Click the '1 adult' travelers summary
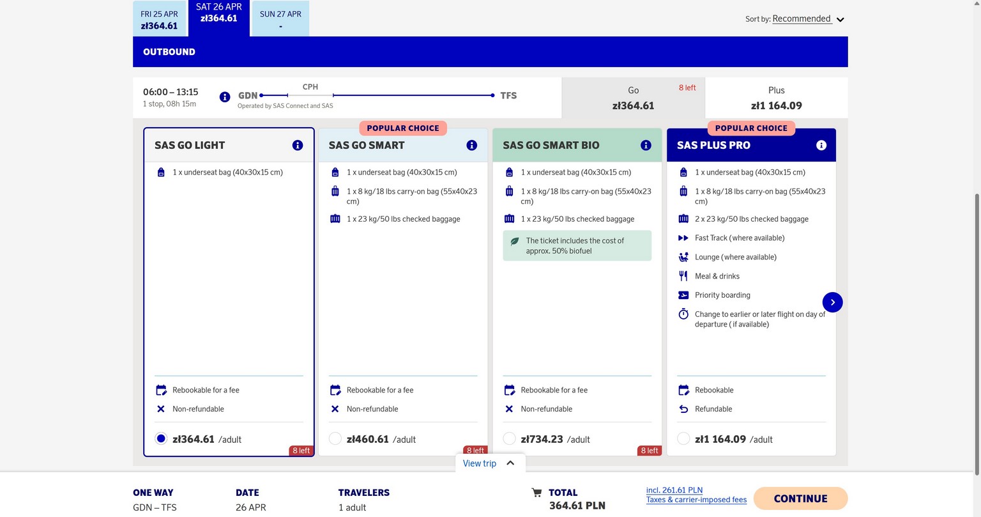Image resolution: width=981 pixels, height=517 pixels. point(353,507)
